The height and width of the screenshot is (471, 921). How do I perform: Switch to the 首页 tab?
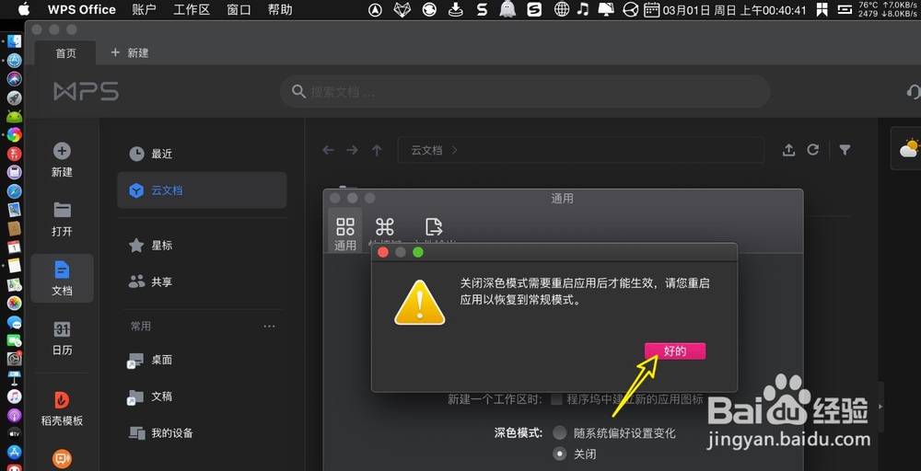click(65, 52)
